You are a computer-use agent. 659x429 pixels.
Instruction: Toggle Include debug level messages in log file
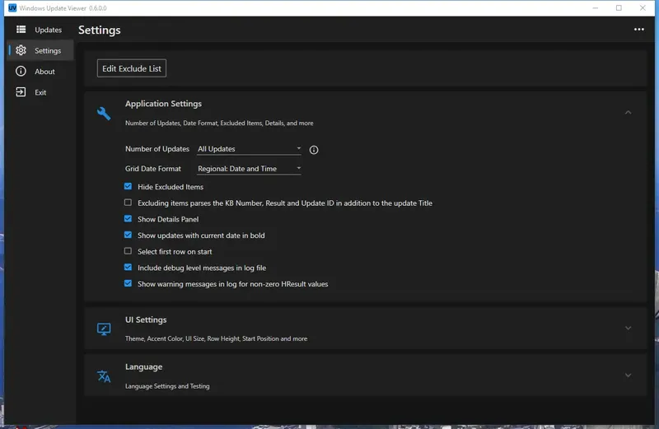tap(128, 268)
